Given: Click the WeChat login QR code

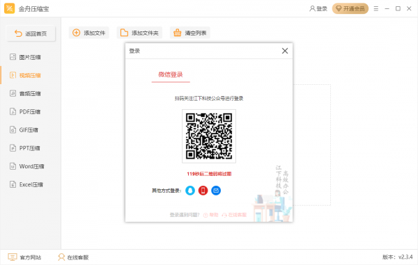Looking at the screenshot, I should point(209,136).
